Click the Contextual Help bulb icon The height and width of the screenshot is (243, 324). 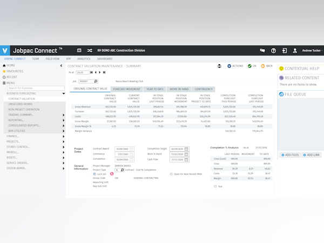click(281, 69)
